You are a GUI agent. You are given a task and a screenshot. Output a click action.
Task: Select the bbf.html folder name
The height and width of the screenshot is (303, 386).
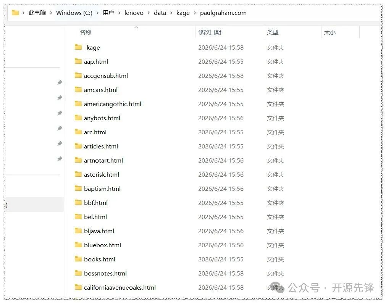(96, 203)
